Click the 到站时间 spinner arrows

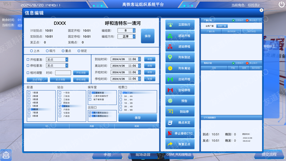[x=139, y=59]
